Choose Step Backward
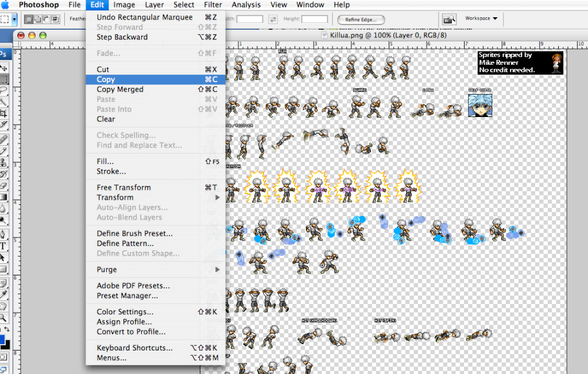 [x=156, y=37]
